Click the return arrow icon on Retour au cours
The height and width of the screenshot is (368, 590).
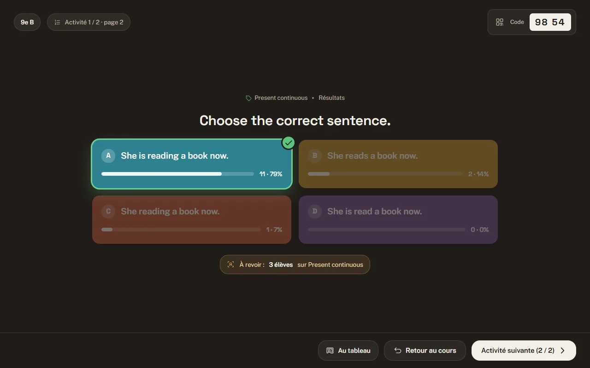click(398, 351)
